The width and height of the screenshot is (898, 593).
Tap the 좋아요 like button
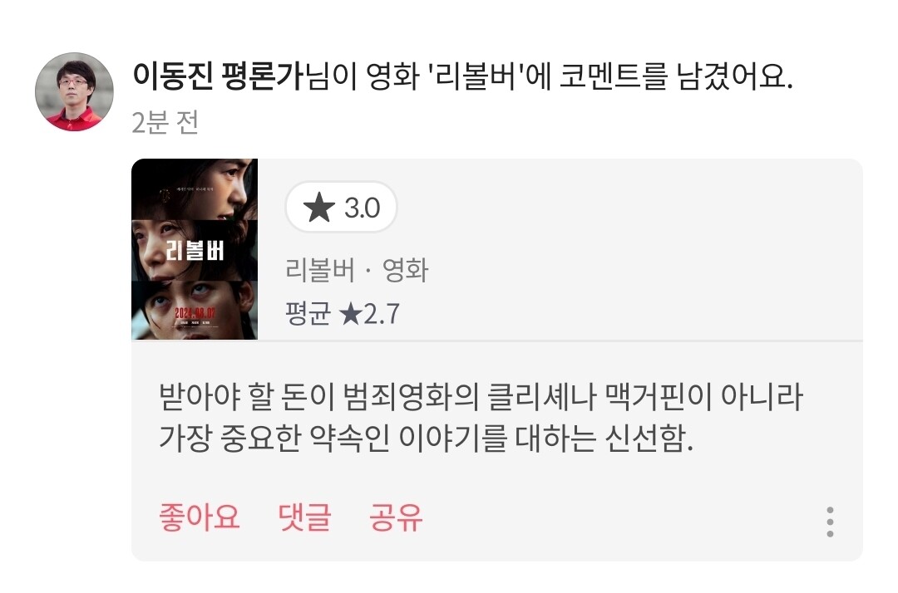point(200,518)
